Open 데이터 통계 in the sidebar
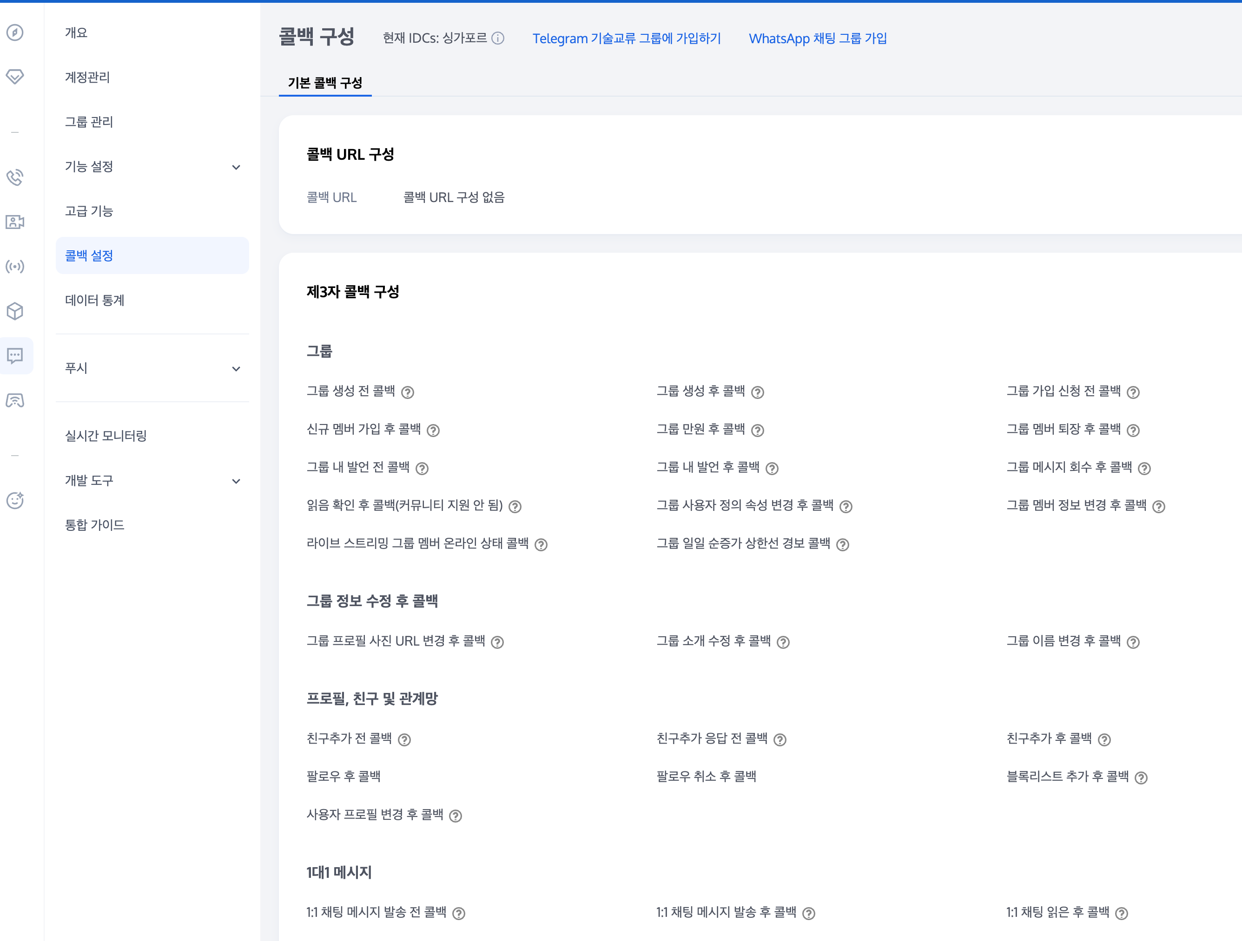1242x941 pixels. point(95,300)
